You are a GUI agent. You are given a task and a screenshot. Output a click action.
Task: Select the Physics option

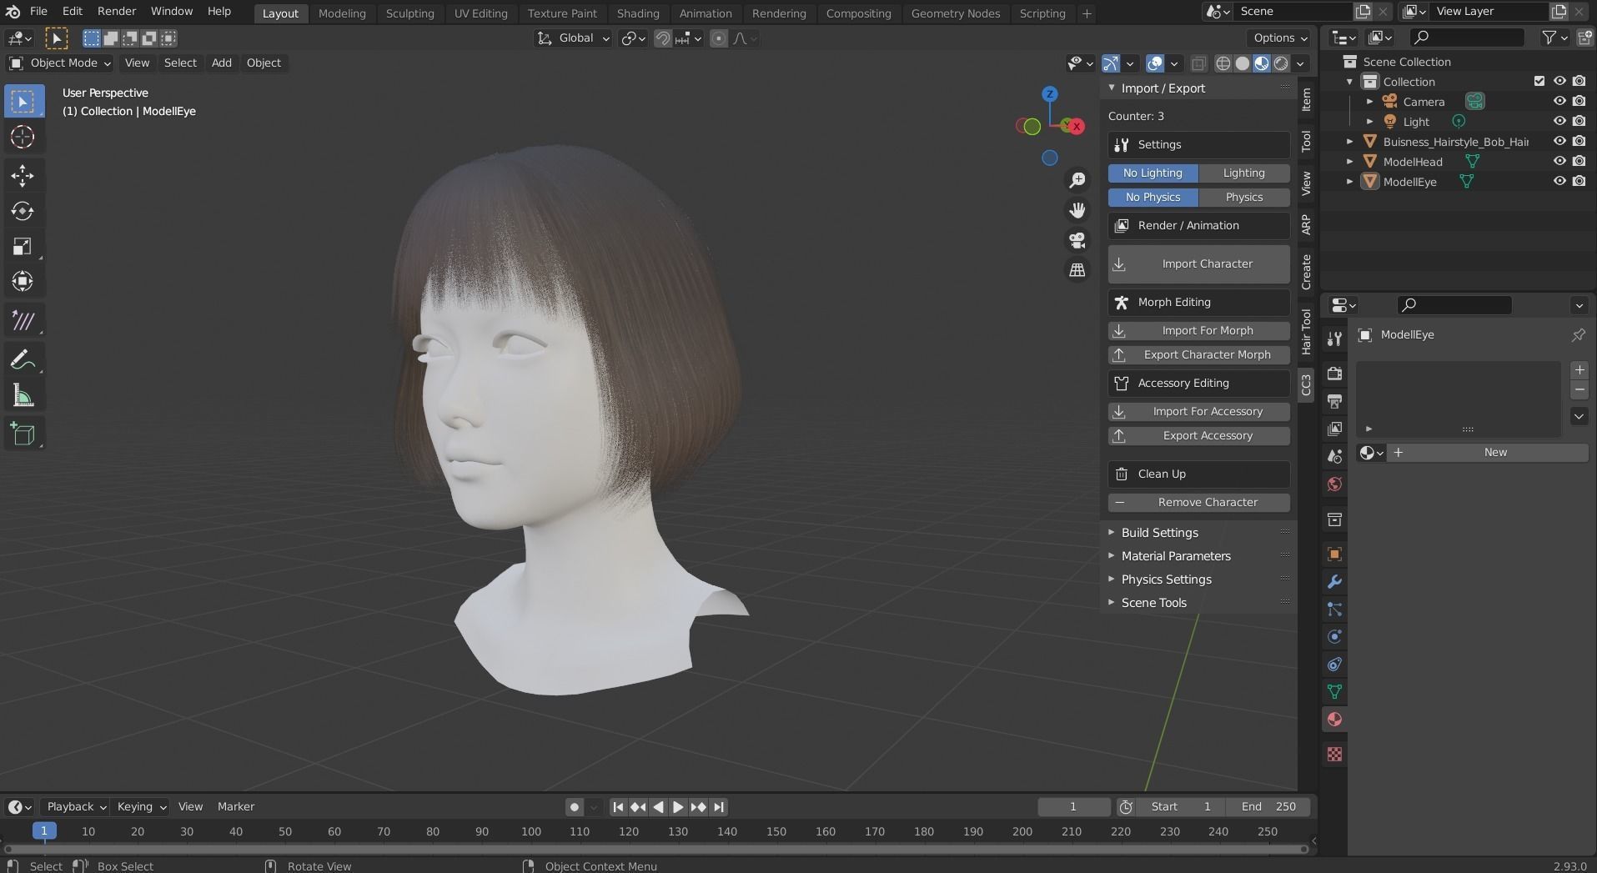click(1243, 197)
